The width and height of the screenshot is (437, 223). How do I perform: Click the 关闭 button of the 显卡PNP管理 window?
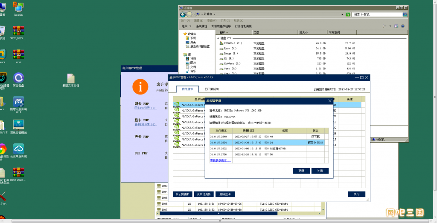(357, 194)
